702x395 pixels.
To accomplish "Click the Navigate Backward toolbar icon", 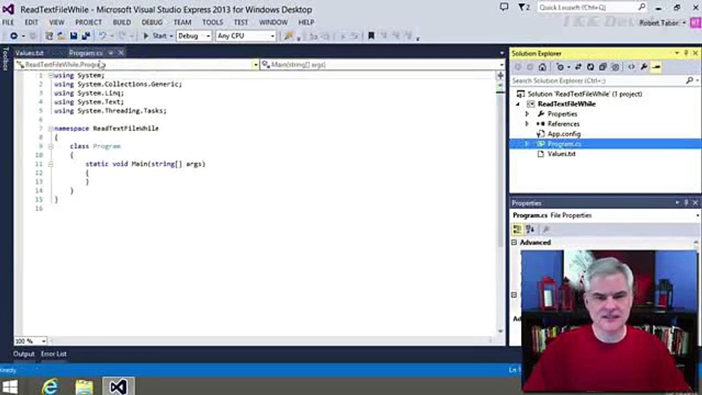I will click(14, 36).
